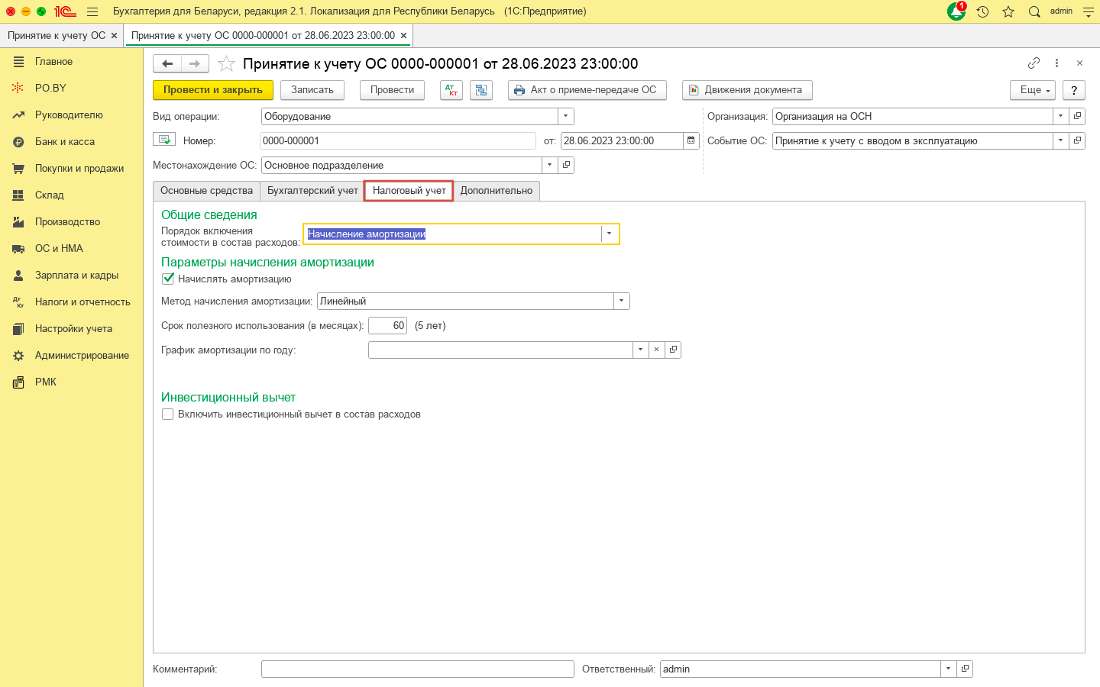Open the history clock icon
Screen dimensions: 1100x687
pos(983,11)
